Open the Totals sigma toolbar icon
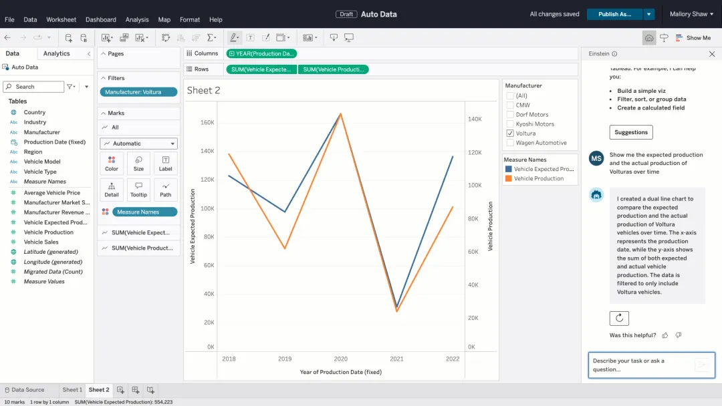This screenshot has width=722, height=406. 211,37
